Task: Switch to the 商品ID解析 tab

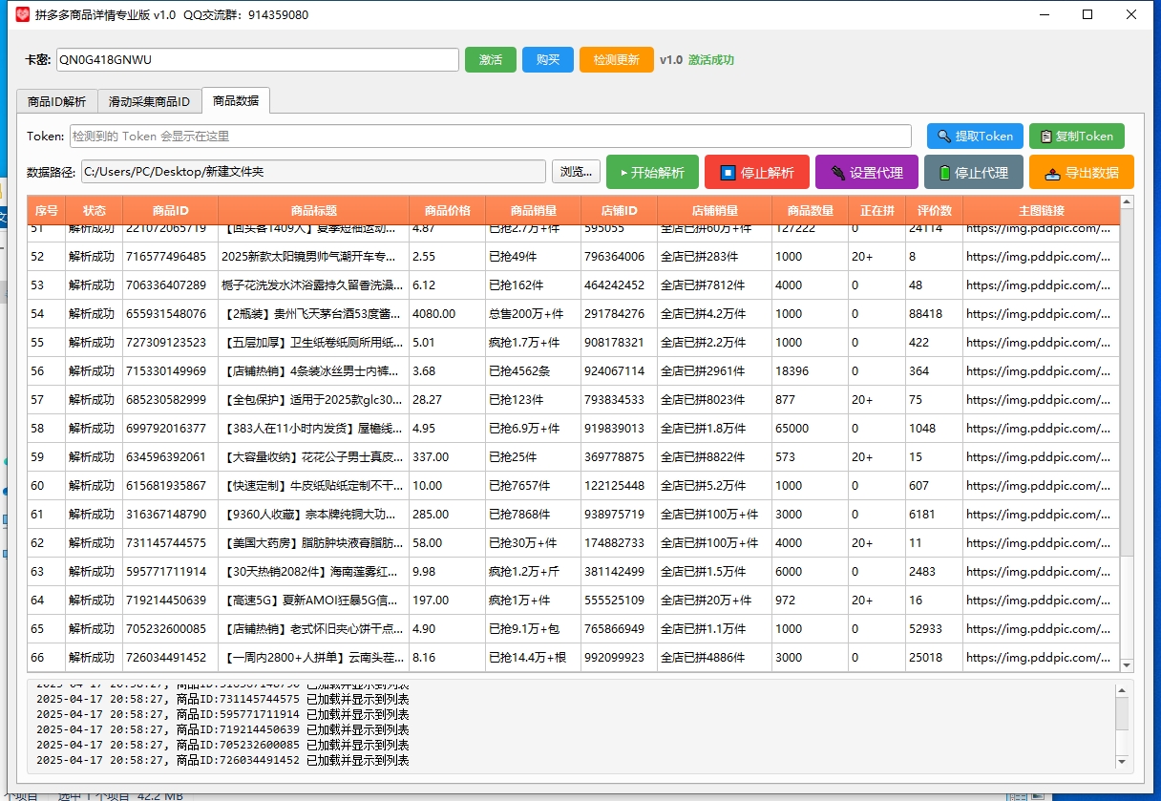Action: (x=56, y=101)
